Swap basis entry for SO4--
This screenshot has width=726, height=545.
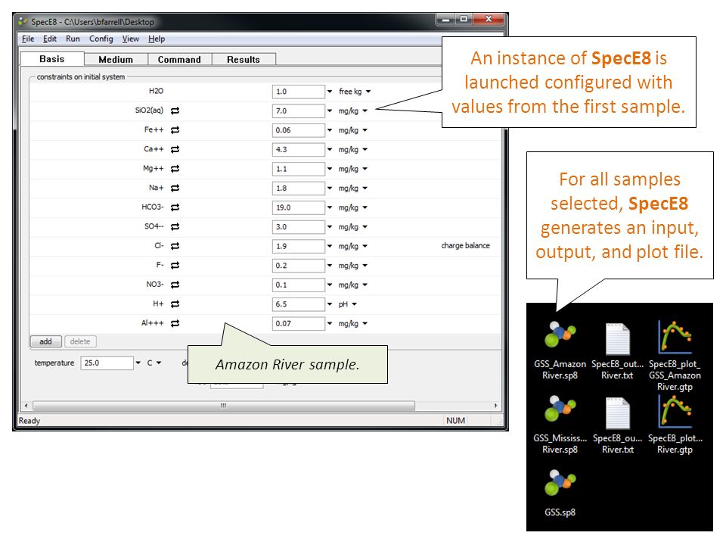pyautogui.click(x=175, y=226)
